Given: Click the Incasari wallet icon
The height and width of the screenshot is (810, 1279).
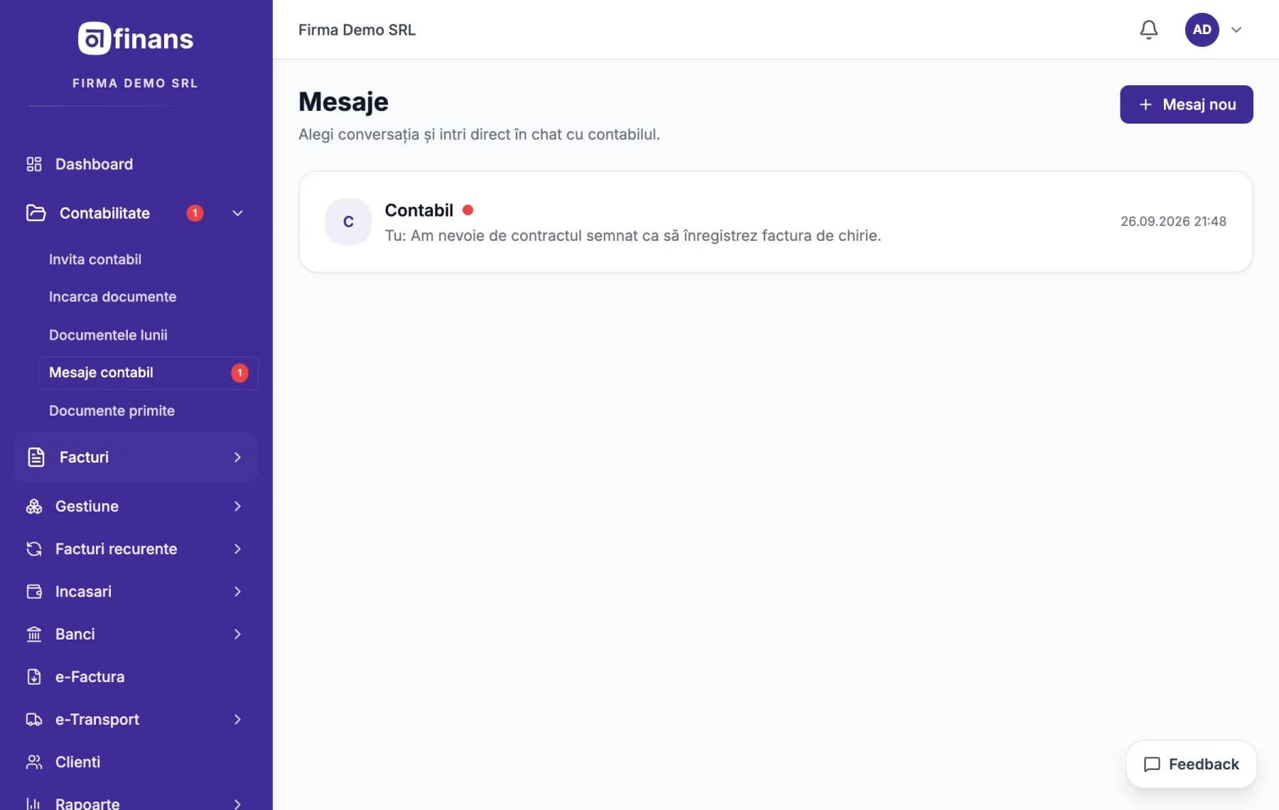Looking at the screenshot, I should [34, 591].
